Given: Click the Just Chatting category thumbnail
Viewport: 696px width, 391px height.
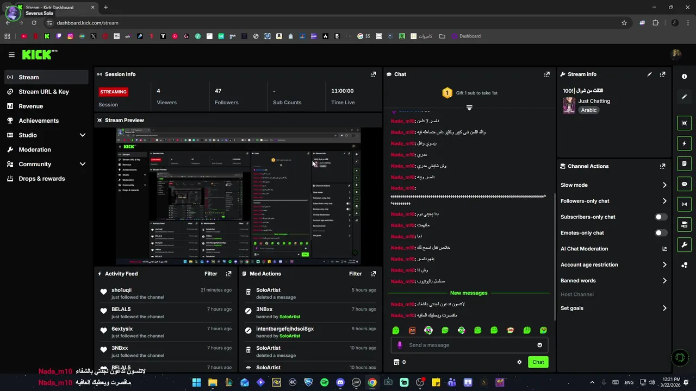Looking at the screenshot, I should click(569, 105).
